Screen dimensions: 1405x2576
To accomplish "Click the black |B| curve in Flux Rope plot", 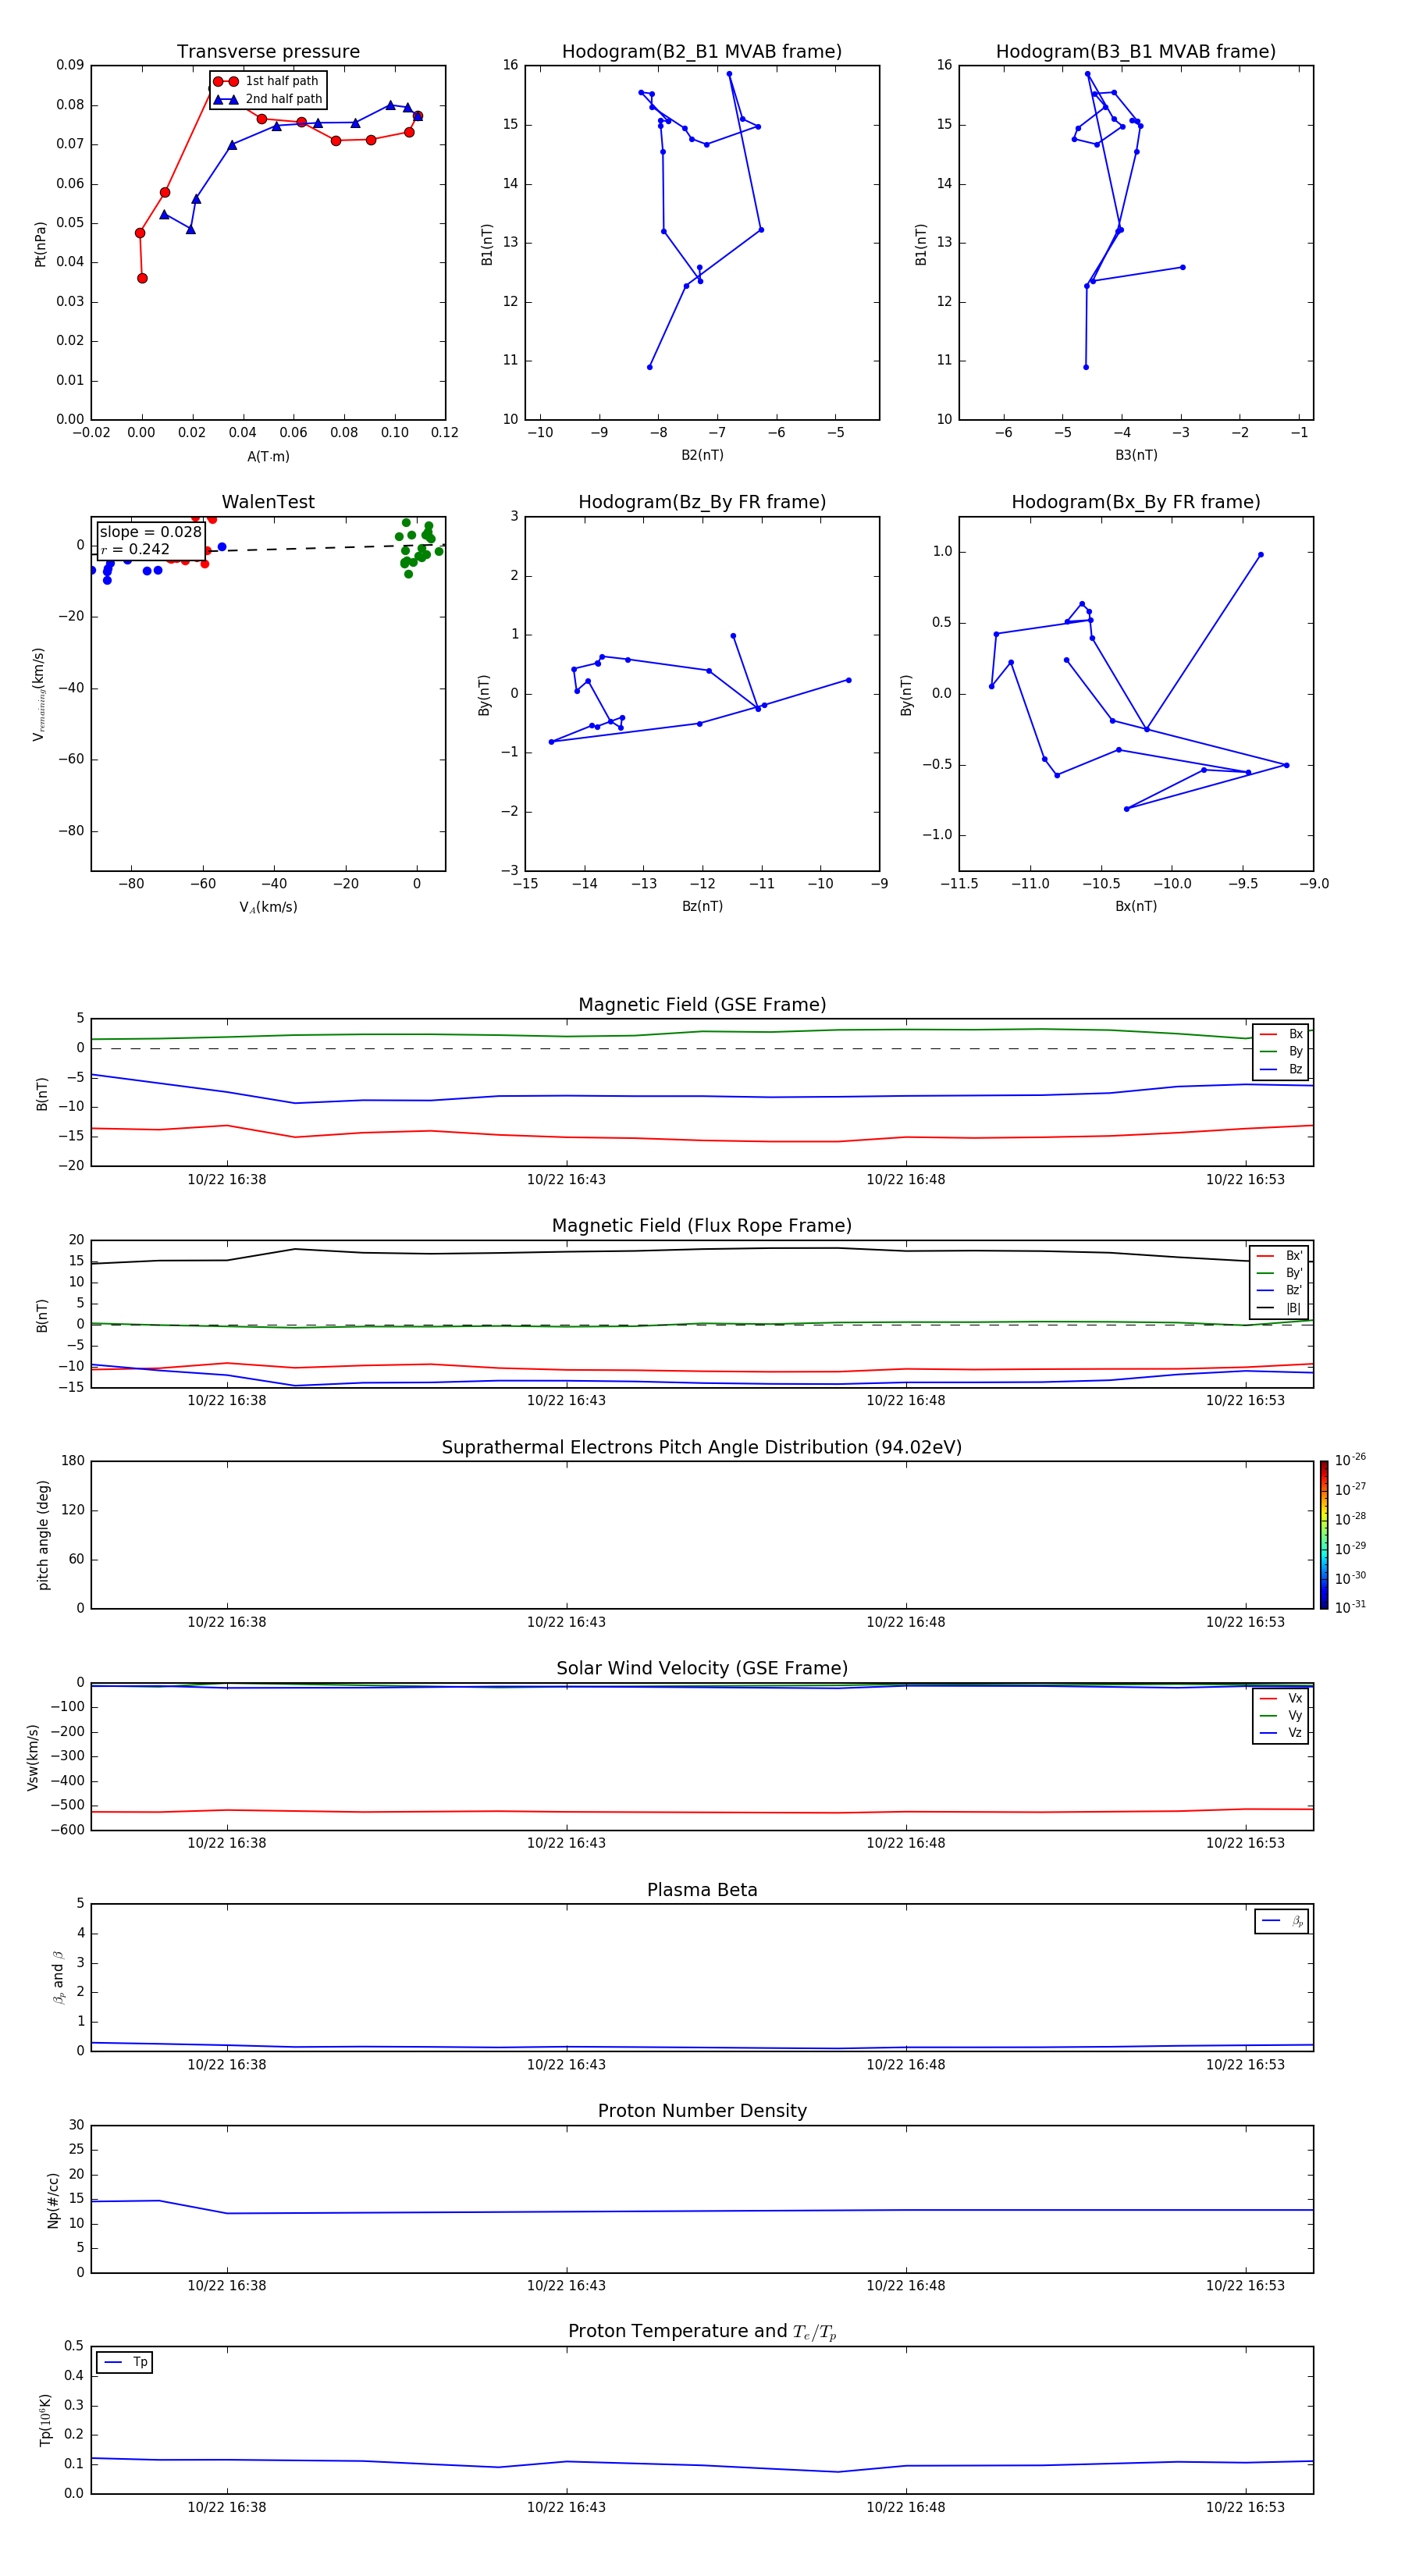I will coord(702,1250).
